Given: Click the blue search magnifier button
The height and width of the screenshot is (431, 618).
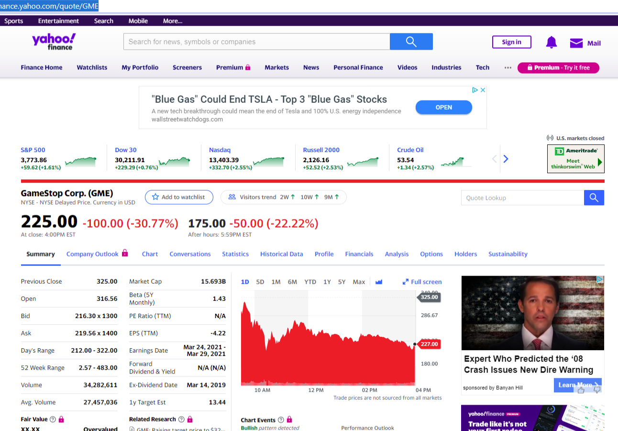Looking at the screenshot, I should point(411,42).
